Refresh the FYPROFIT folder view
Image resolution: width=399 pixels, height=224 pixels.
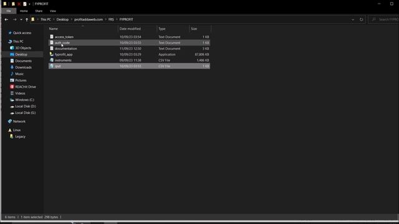(362, 19)
